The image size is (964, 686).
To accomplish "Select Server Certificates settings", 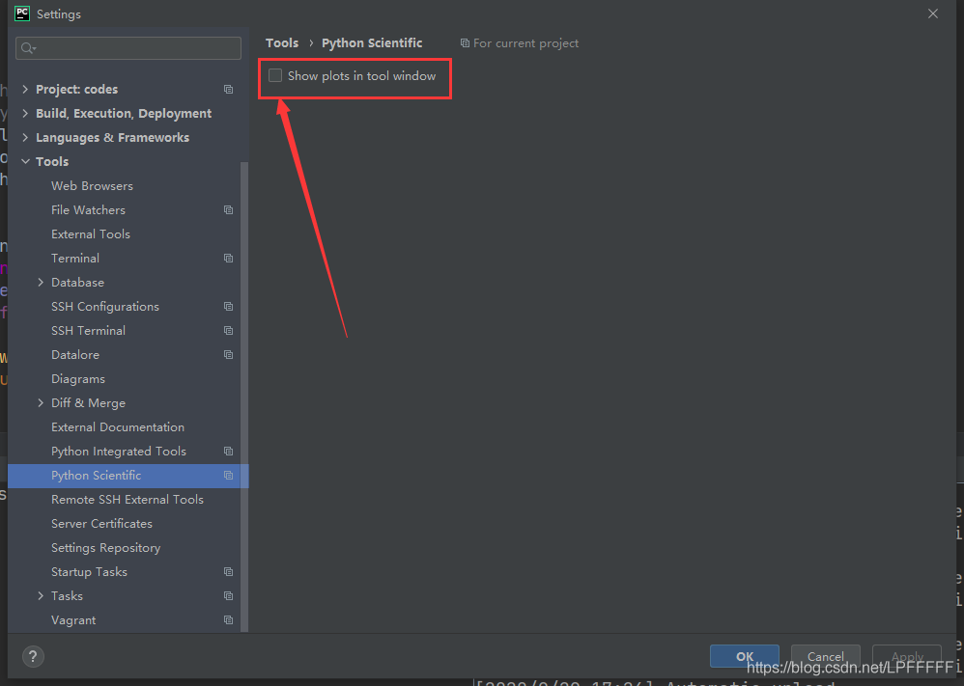I will [x=102, y=523].
